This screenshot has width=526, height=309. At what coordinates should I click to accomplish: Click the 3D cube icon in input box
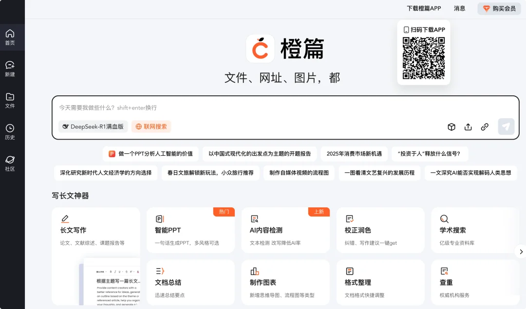451,127
